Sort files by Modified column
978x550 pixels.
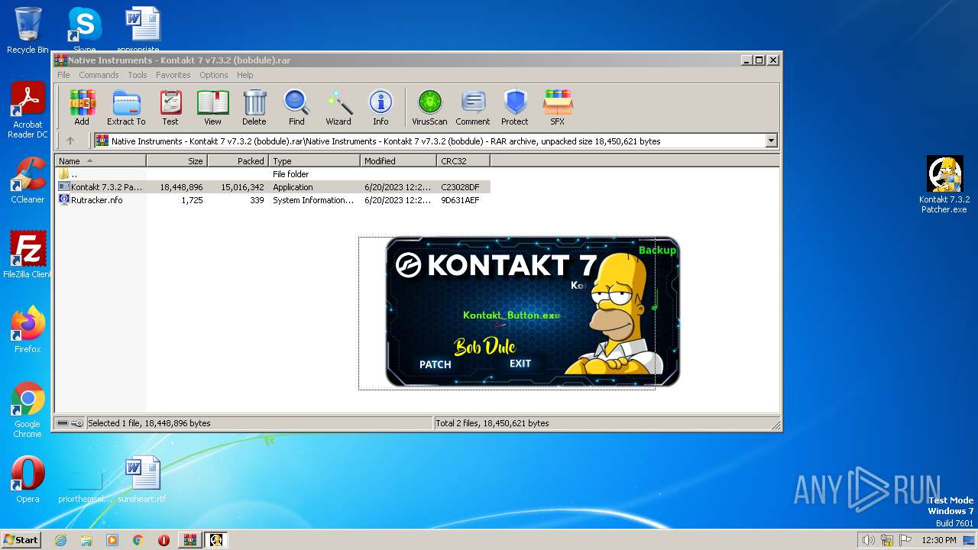tap(398, 161)
